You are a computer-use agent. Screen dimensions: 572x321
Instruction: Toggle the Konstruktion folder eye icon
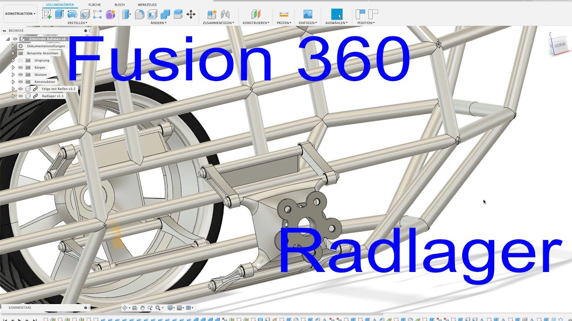[x=21, y=82]
